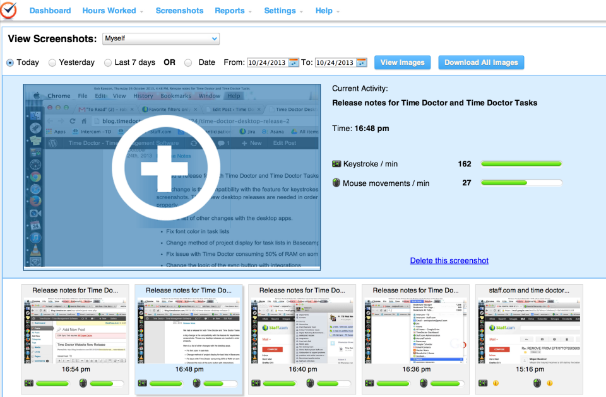Screen dimensions: 606x397
Task: Choose the Date range radio button
Action: click(x=188, y=62)
